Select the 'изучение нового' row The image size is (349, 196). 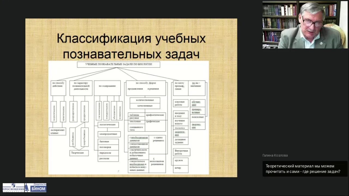(x=181, y=122)
